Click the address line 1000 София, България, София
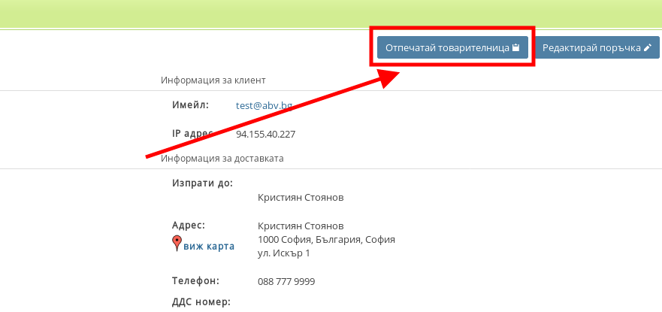Image resolution: width=662 pixels, height=312 pixels. click(x=326, y=239)
